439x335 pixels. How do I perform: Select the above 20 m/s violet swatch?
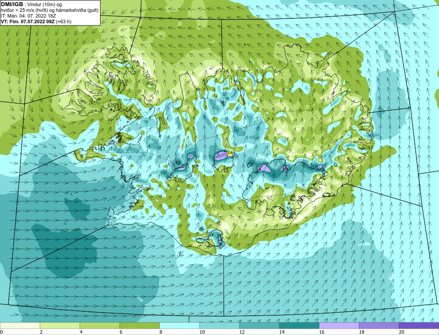(x=419, y=325)
